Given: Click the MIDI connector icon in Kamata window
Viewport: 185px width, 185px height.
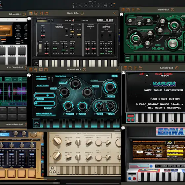Looking at the screenshot, I should click(124, 73).
